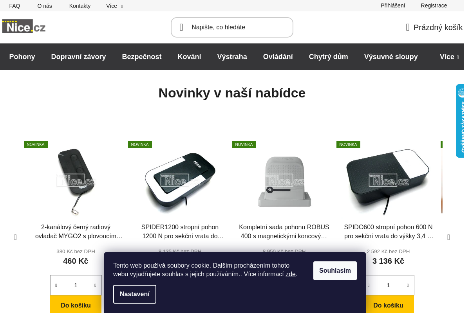
Task: Open the Bezpečnost category
Action: 142,57
